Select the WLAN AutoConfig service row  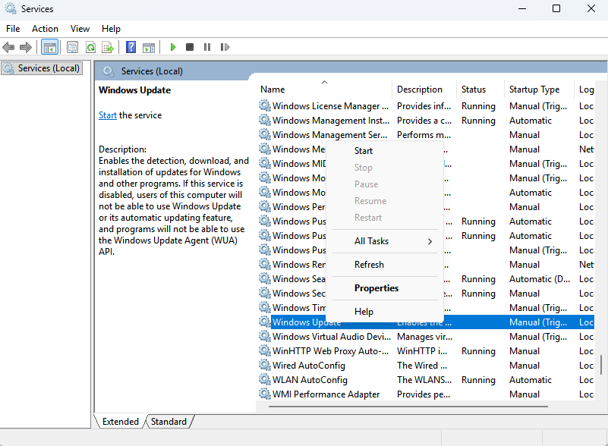coord(310,380)
